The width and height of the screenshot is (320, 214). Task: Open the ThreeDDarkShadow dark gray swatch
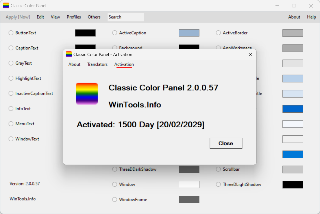click(x=189, y=169)
